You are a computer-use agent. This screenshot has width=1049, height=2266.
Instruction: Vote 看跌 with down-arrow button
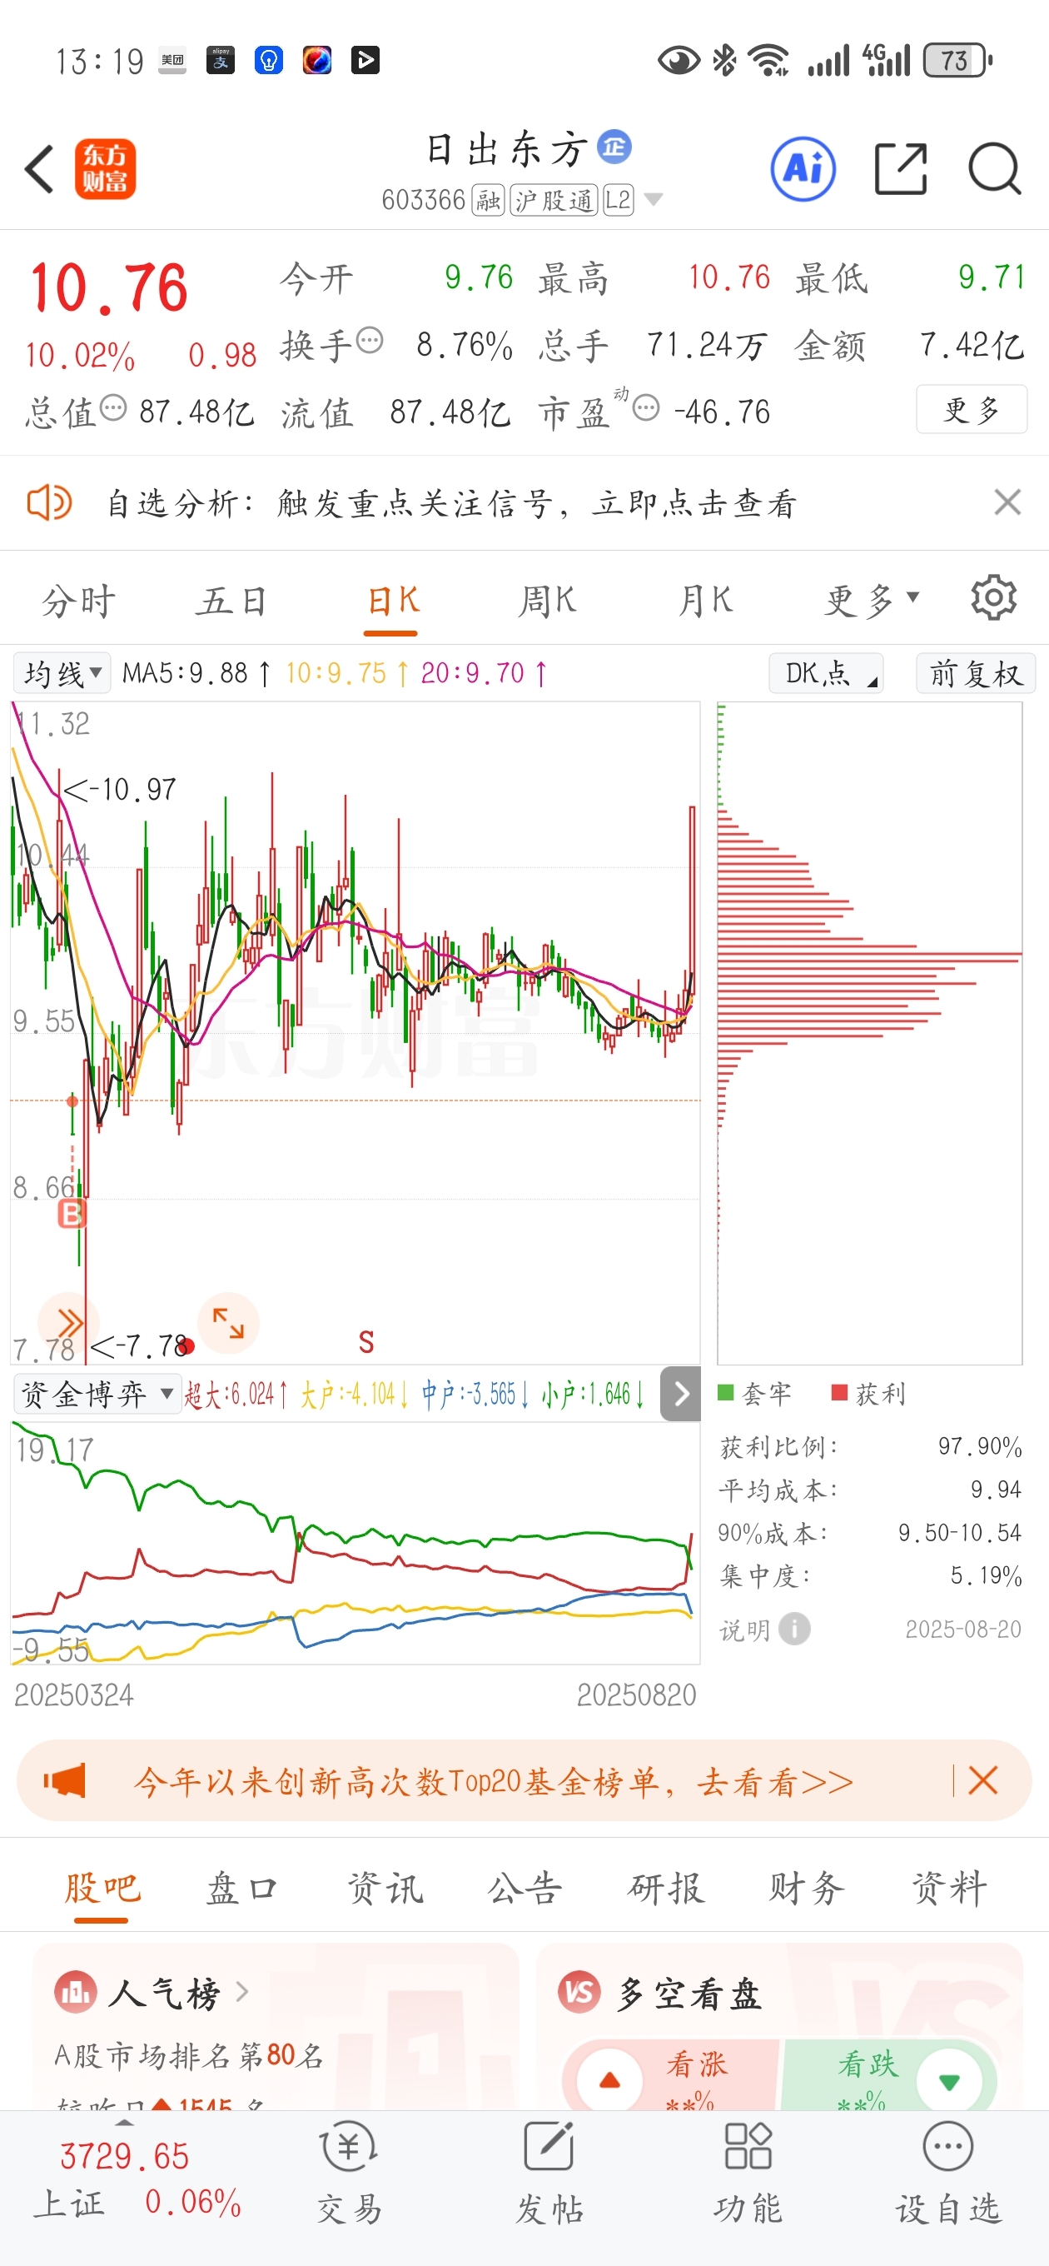click(949, 2080)
